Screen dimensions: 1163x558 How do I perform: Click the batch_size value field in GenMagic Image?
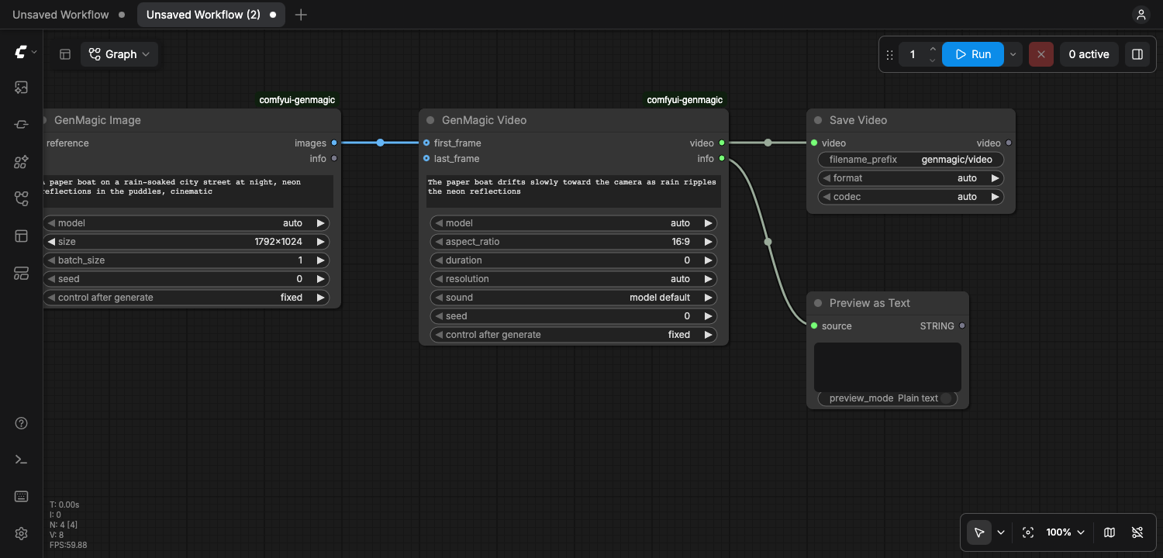pyautogui.click(x=186, y=260)
